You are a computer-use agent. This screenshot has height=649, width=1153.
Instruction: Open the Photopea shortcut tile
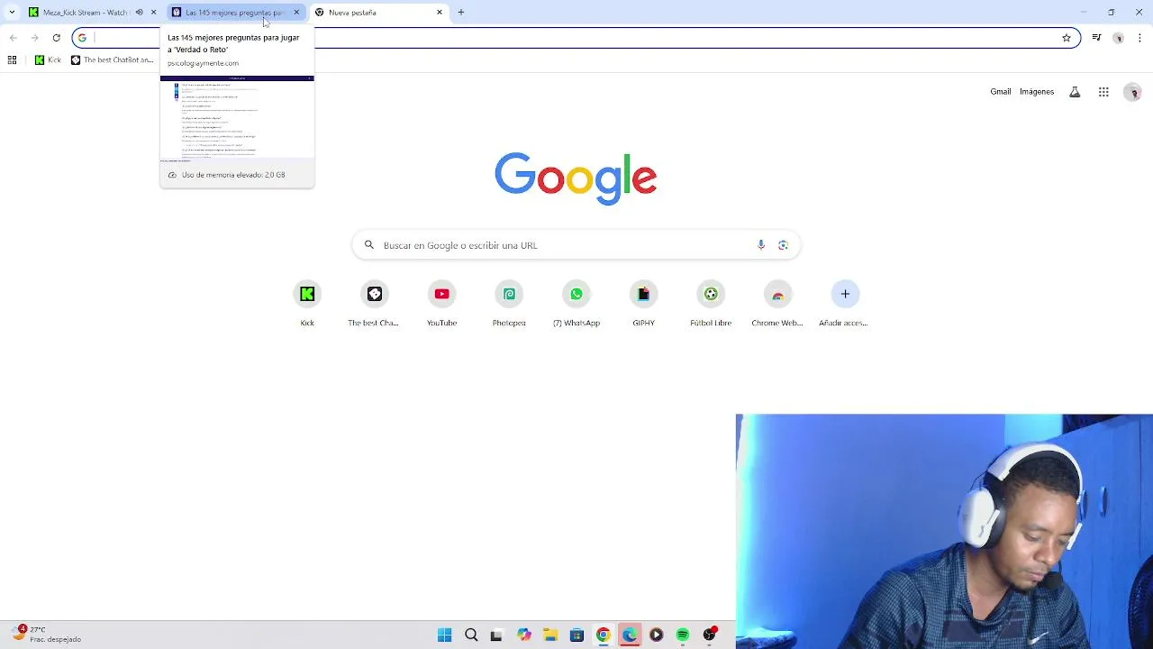tap(509, 305)
